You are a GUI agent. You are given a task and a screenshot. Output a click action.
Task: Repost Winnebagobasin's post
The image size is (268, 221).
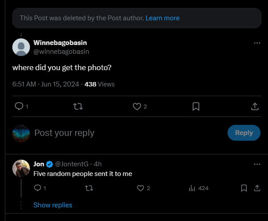tap(78, 106)
